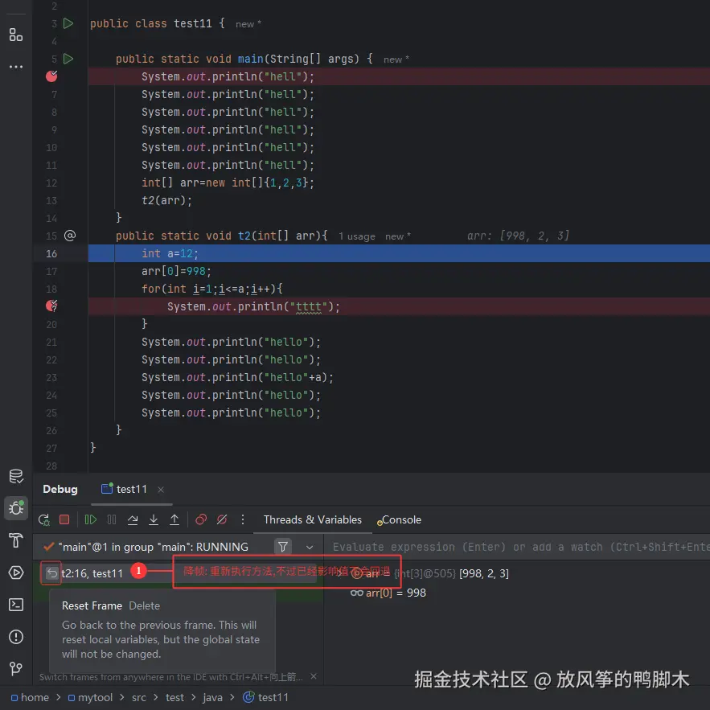Image resolution: width=710 pixels, height=710 pixels.
Task: Open the Services tool window icon
Action: click(x=16, y=573)
